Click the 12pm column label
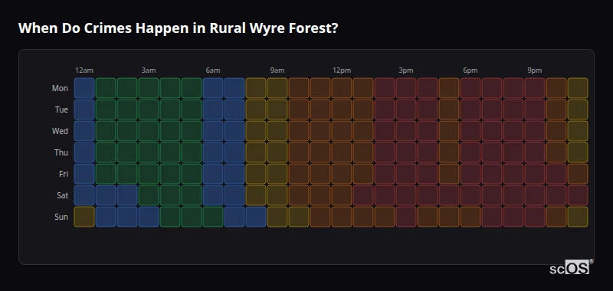This screenshot has width=613, height=291. tap(342, 70)
